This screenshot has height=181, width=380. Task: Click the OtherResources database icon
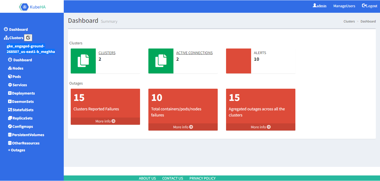pyautogui.click(x=10, y=143)
